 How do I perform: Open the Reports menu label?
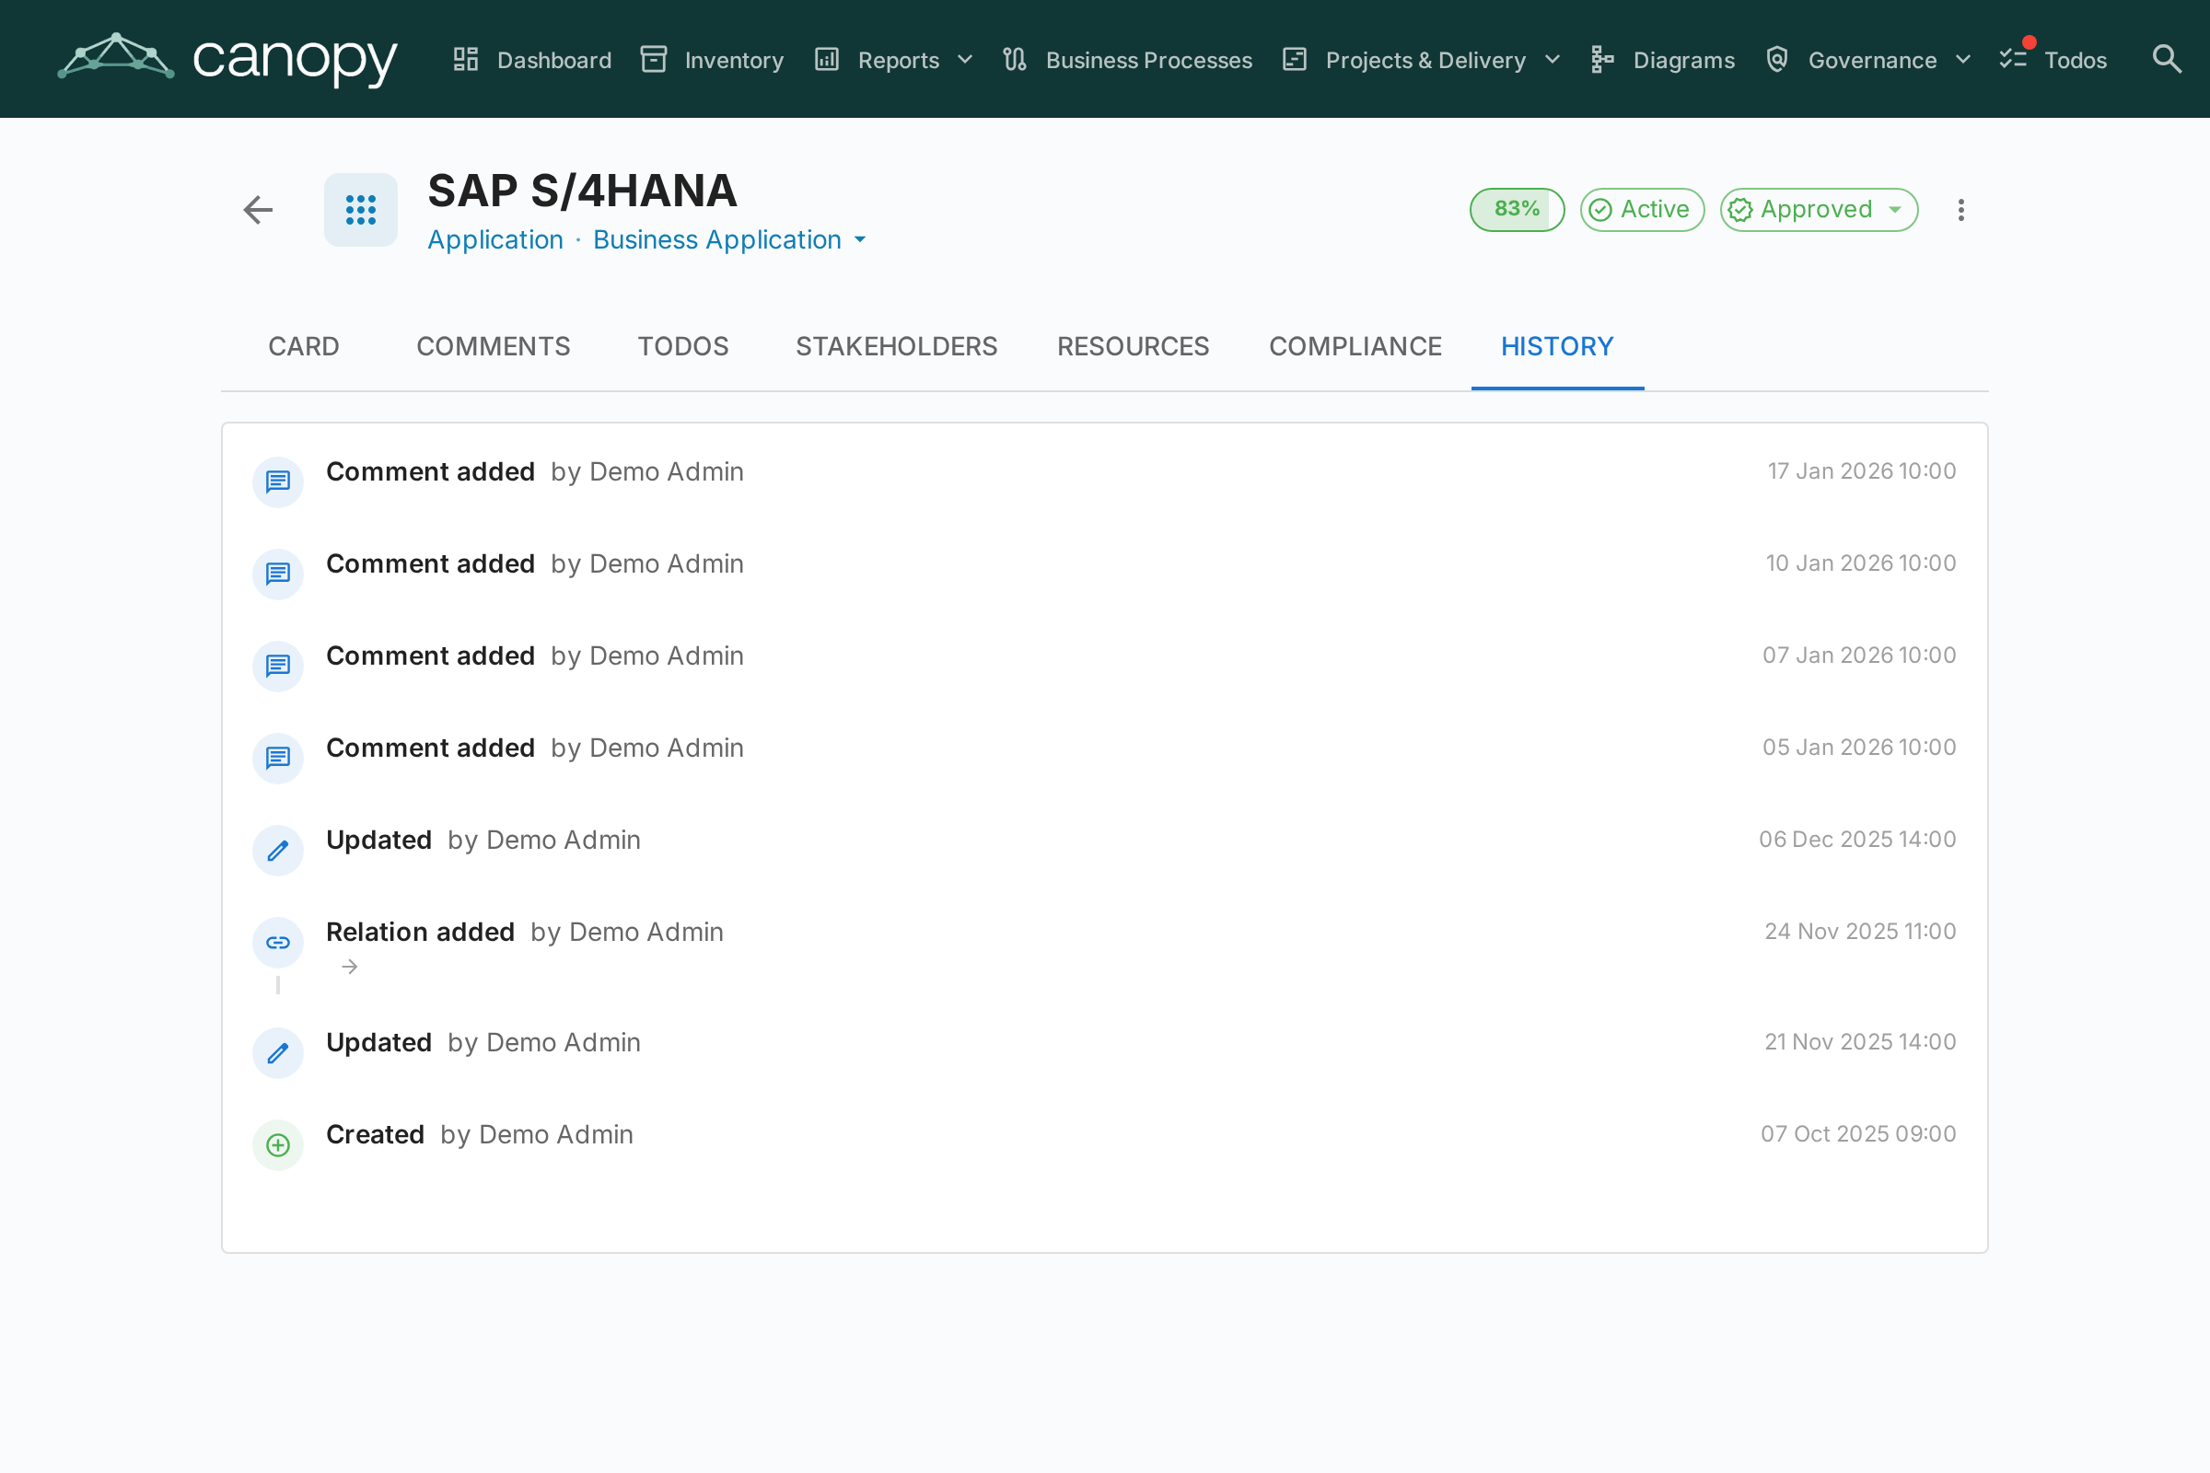click(x=899, y=60)
